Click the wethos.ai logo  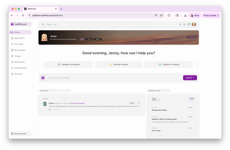click(x=21, y=24)
